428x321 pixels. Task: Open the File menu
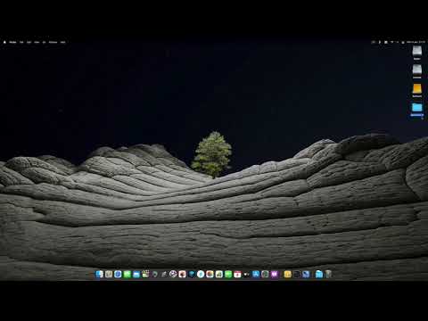coord(21,42)
